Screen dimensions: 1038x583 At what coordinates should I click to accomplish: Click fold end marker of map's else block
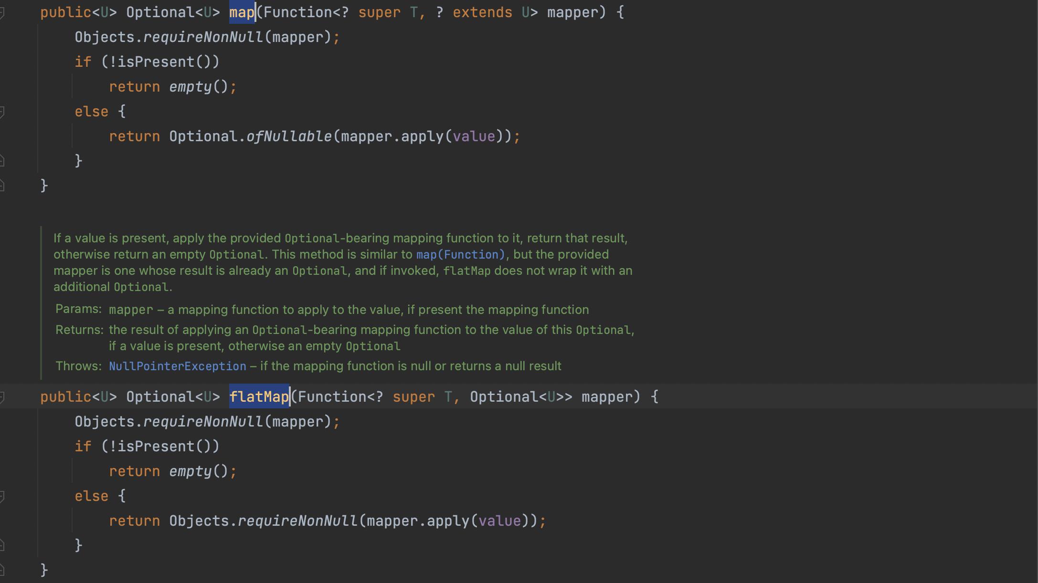coord(2,161)
